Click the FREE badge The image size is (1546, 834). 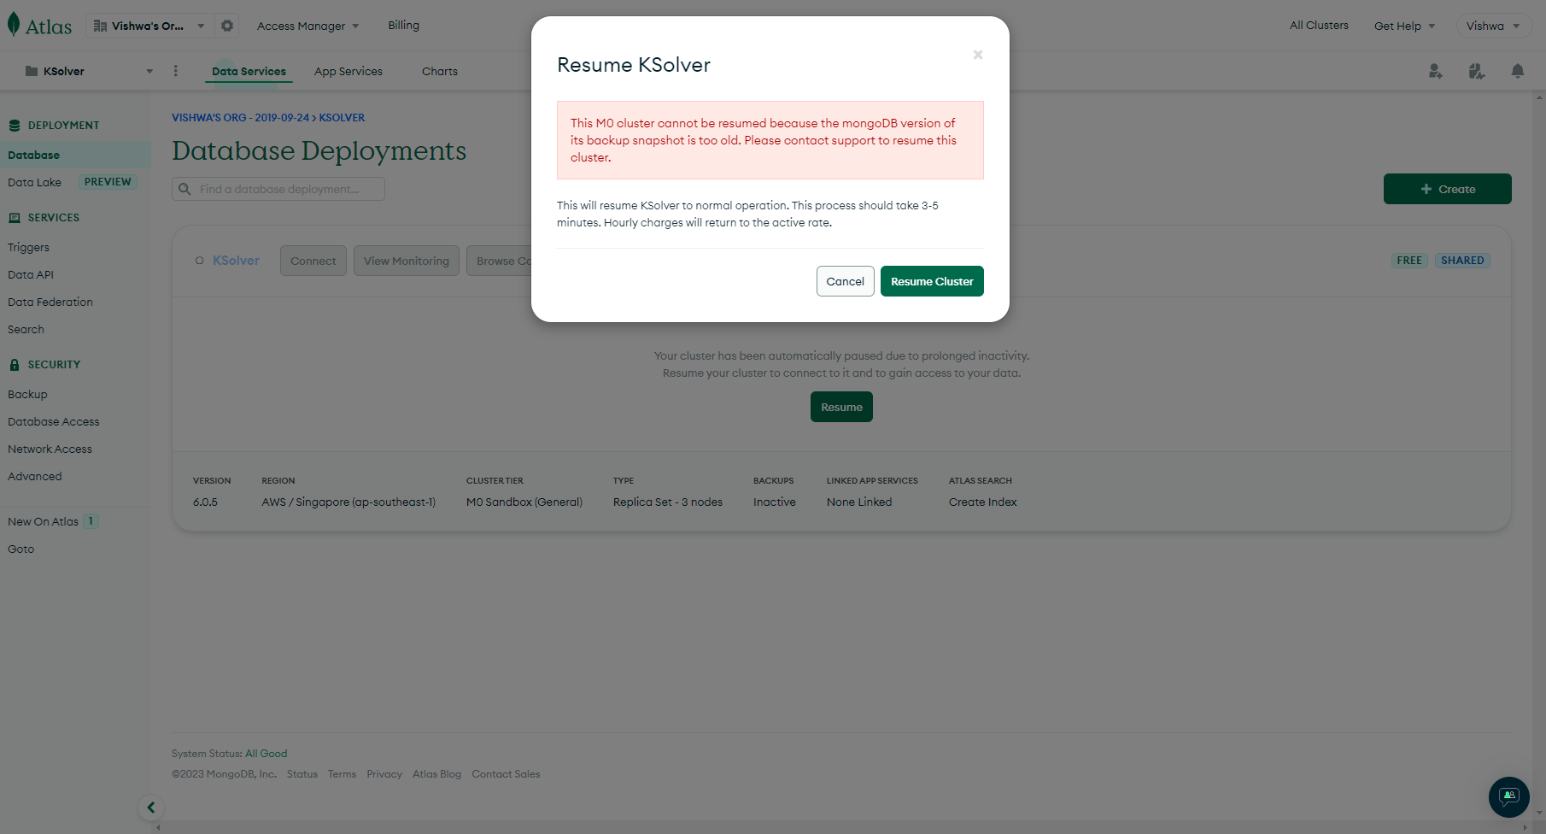(1409, 261)
